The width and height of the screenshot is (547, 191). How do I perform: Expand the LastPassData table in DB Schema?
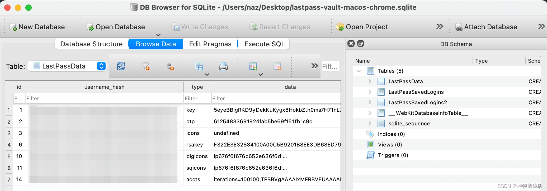(370, 81)
